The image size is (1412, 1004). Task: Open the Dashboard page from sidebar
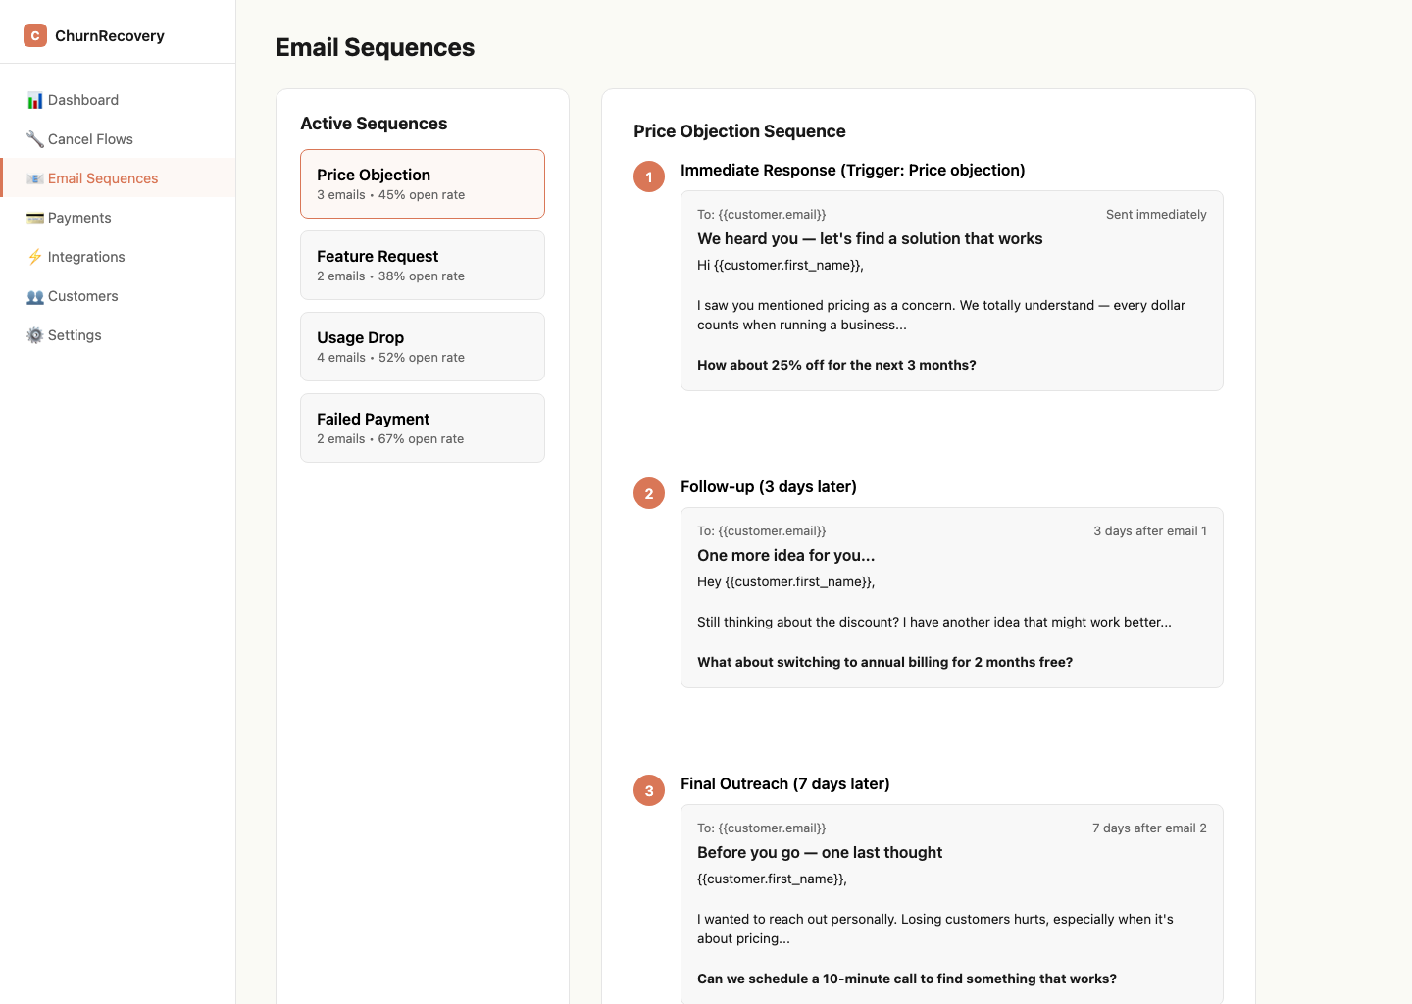83,100
